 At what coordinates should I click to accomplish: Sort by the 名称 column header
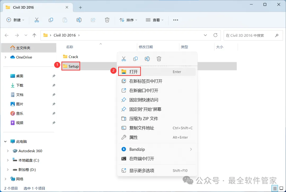[x=69, y=47]
